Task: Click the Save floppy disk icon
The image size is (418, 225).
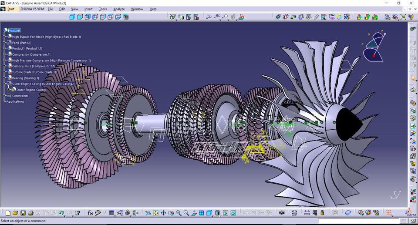Action: (23, 213)
